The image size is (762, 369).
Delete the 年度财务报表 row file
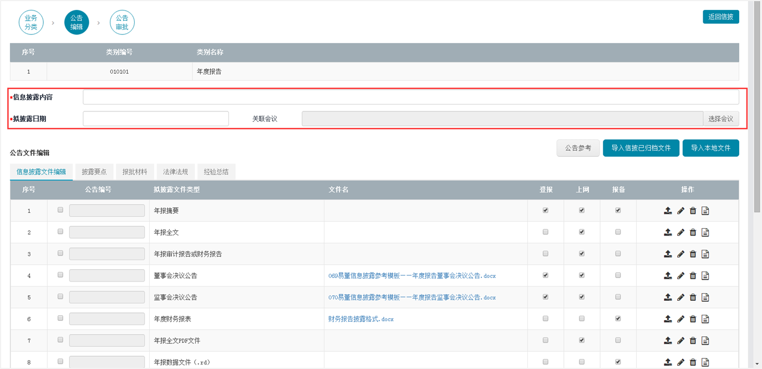(x=693, y=319)
